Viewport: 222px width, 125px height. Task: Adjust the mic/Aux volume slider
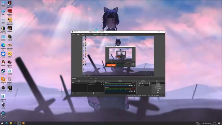point(118,86)
